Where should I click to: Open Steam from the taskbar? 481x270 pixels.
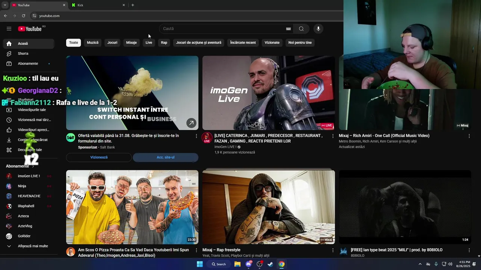click(x=270, y=264)
